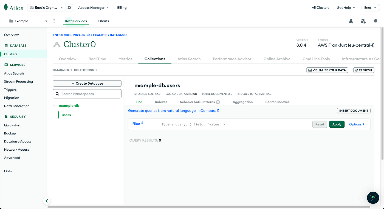The height and width of the screenshot is (209, 384).
Task: Click the DATABASES breadcrumb
Action: pos(118,35)
